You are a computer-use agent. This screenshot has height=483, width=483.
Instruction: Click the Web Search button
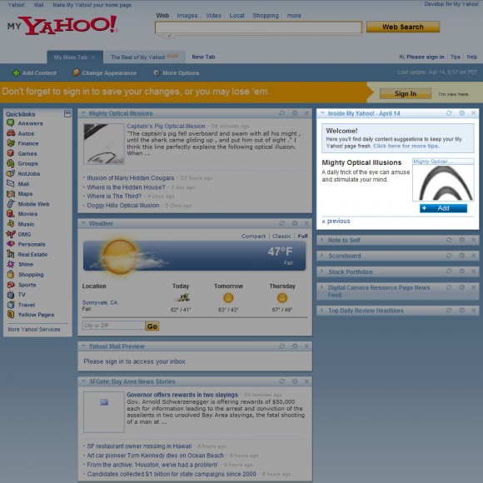click(x=403, y=27)
